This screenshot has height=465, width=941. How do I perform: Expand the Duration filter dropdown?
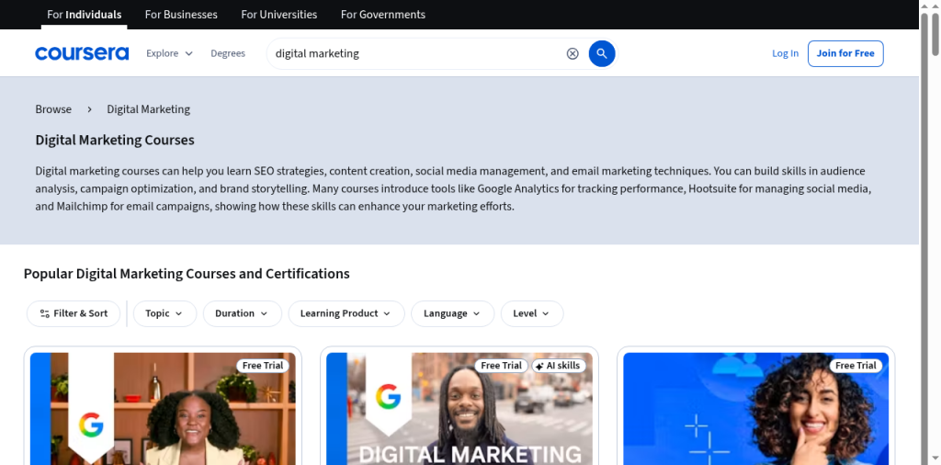pos(242,313)
